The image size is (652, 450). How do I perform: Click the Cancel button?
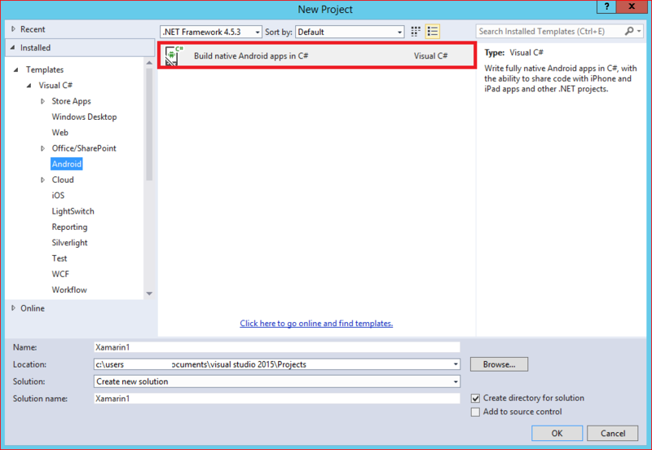pos(613,434)
